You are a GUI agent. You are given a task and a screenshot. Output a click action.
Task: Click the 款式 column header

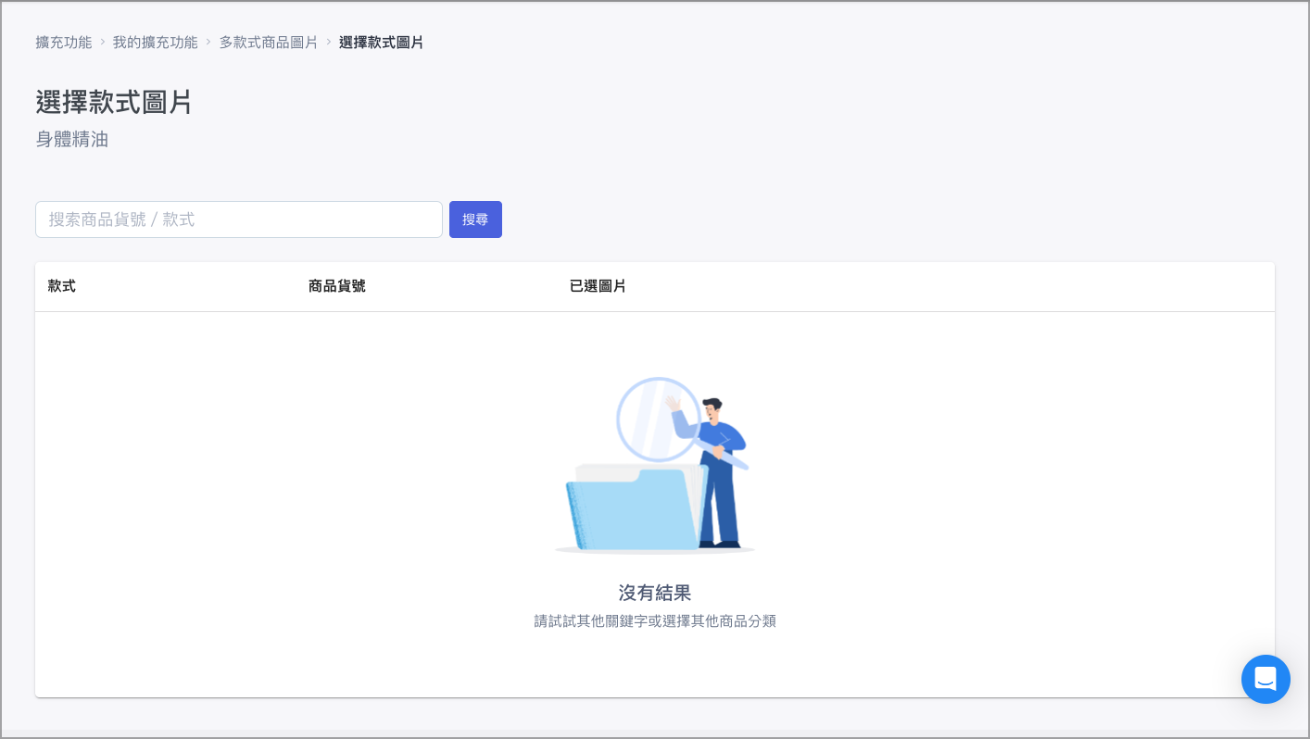click(x=62, y=286)
